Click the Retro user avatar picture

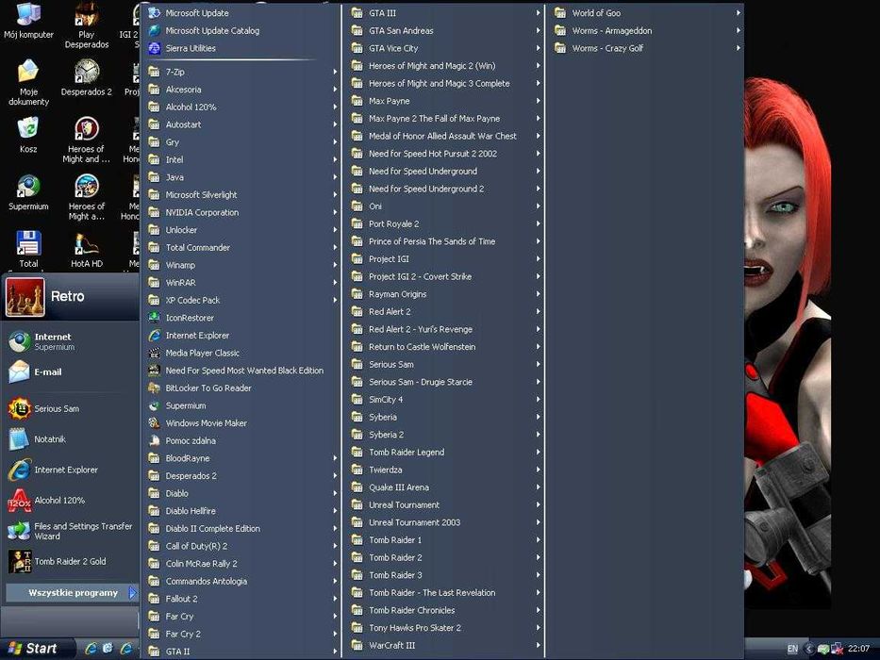coord(25,297)
